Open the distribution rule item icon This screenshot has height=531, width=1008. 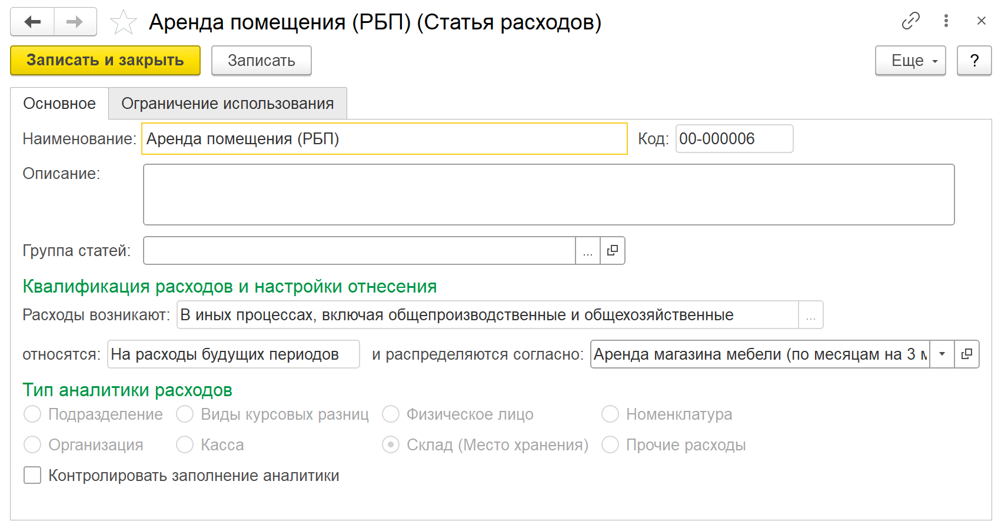pos(967,354)
